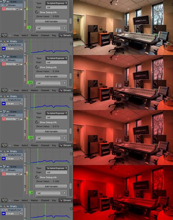Remove var variable in Driver Value 1.180 panel
Screen dimensions: 173x220
pyautogui.click(x=65, y=193)
